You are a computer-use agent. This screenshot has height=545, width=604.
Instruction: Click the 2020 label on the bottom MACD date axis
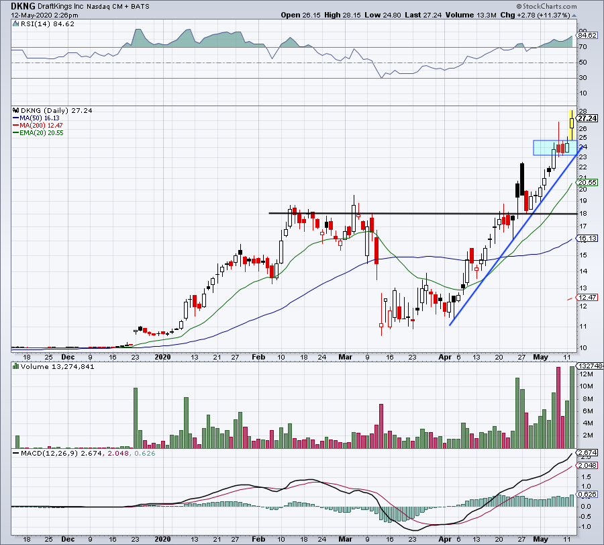[x=162, y=539]
